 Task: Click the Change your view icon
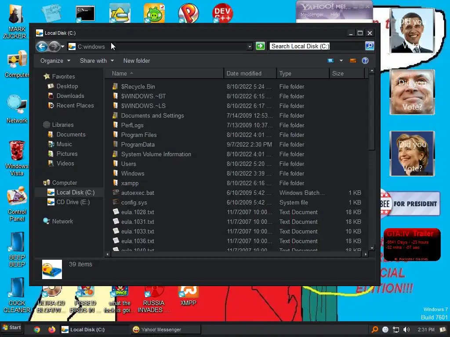point(330,61)
